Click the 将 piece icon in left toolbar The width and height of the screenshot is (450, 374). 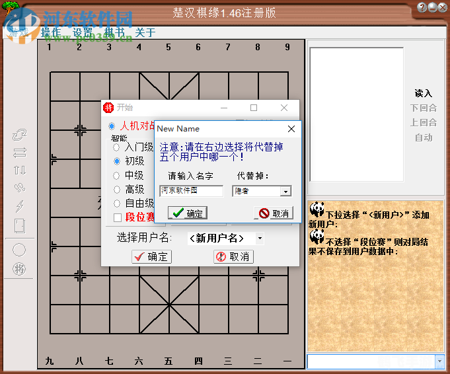coord(19,269)
